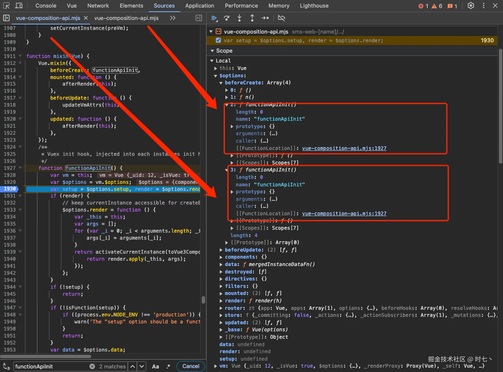Screen dimensions: 503x372
Task: Open the Lighthouse tab
Action: pyautogui.click(x=314, y=6)
